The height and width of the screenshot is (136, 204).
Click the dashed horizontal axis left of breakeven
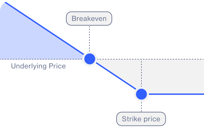[41, 59]
